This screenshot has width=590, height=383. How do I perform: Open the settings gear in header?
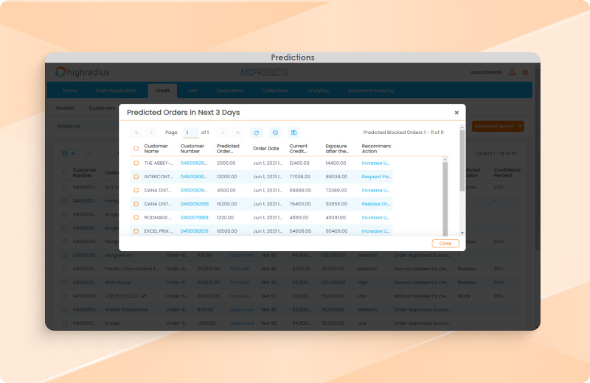(x=525, y=72)
